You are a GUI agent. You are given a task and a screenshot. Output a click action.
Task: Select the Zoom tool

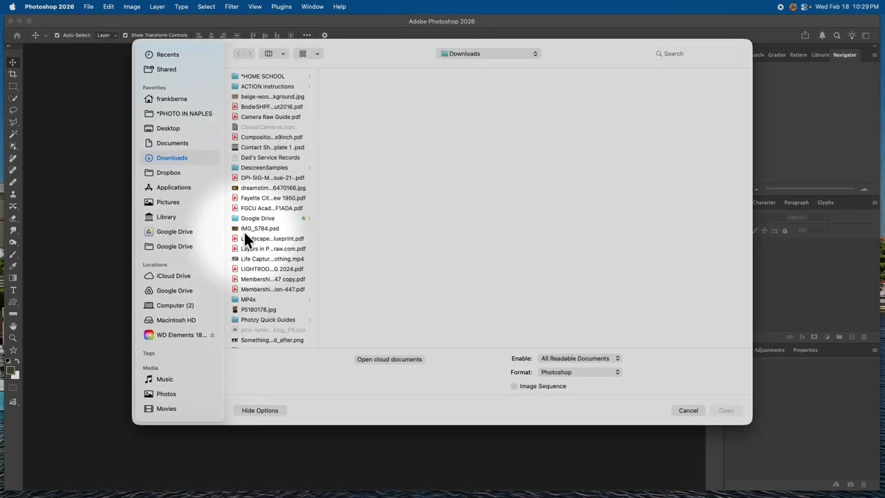click(x=13, y=338)
